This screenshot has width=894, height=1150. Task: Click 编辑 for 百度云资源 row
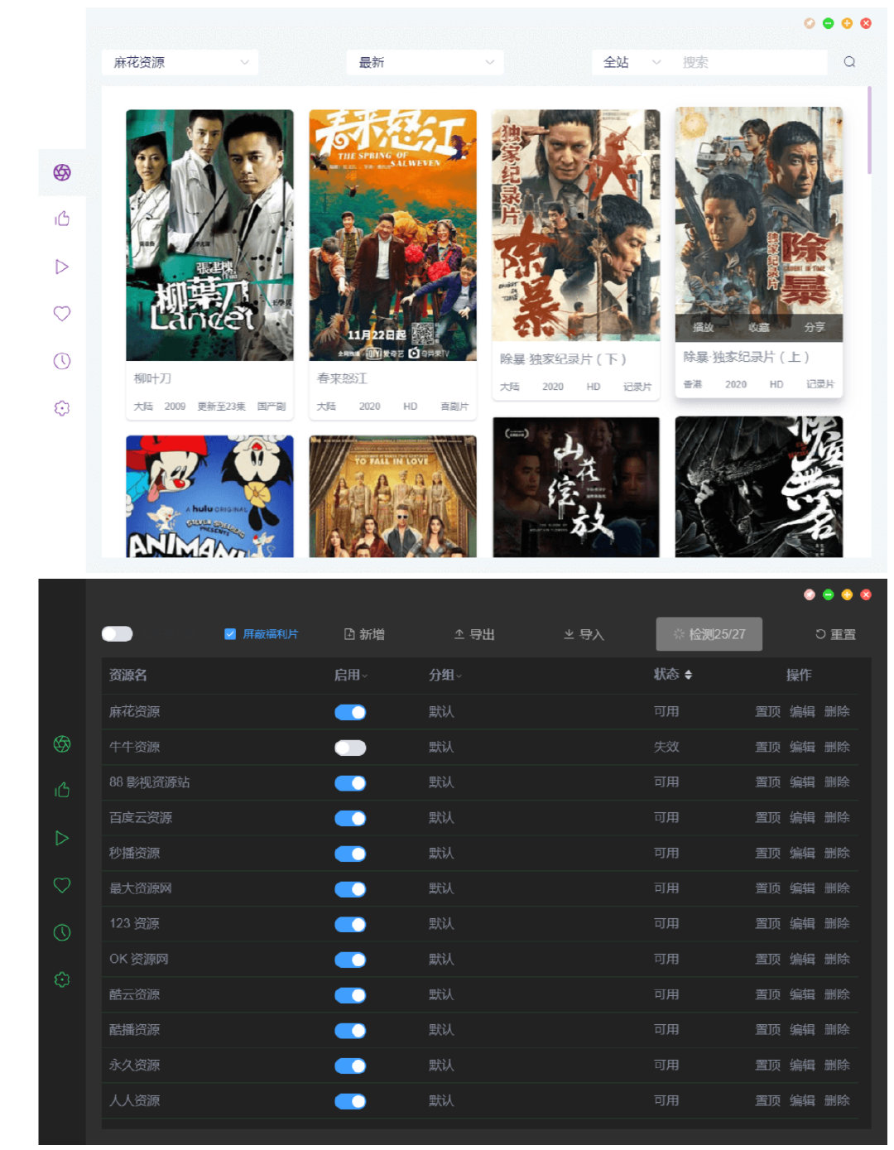pos(801,818)
